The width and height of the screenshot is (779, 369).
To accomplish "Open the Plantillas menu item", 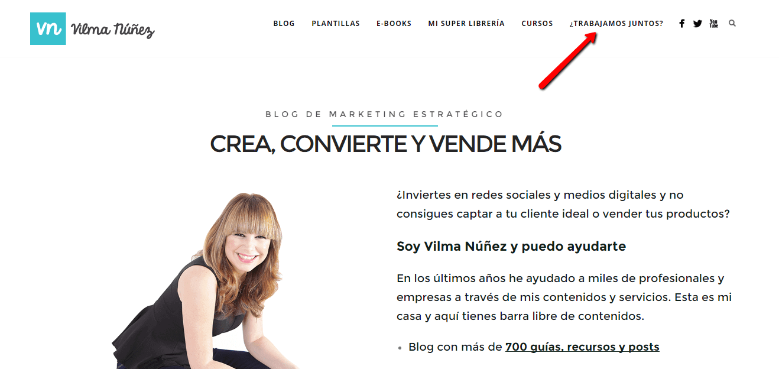I will tap(336, 24).
